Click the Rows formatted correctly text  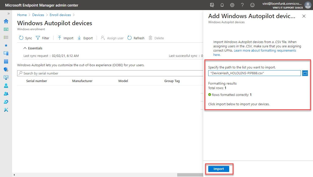(231, 95)
